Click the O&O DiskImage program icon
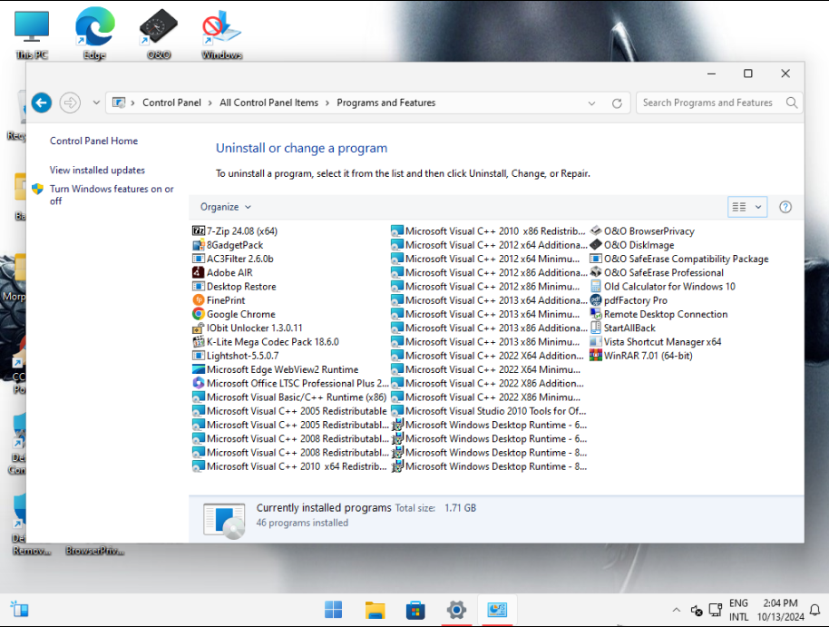The height and width of the screenshot is (627, 829). pos(596,245)
